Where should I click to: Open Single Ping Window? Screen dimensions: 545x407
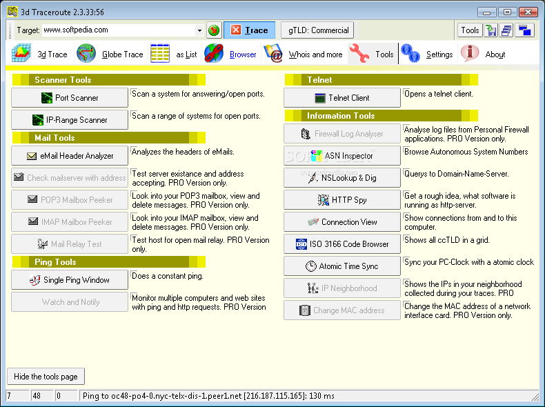click(x=70, y=280)
